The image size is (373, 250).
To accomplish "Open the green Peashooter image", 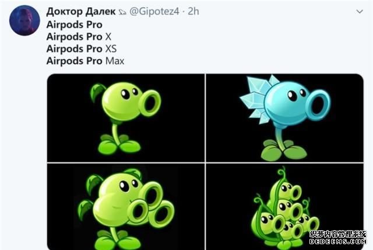I will click(x=126, y=118).
